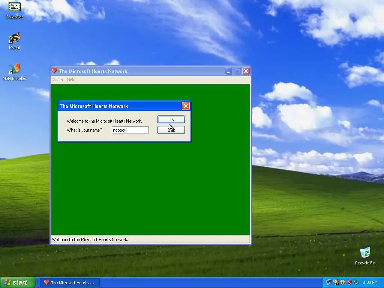Open the CollabNet desktop icon
The image size is (384, 288).
coord(15,10)
